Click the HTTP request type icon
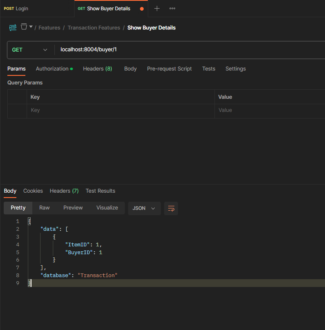The image size is (325, 330). coord(13,27)
